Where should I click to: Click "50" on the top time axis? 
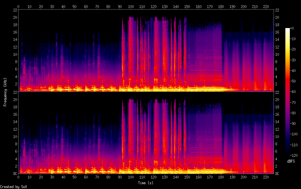(74, 6)
